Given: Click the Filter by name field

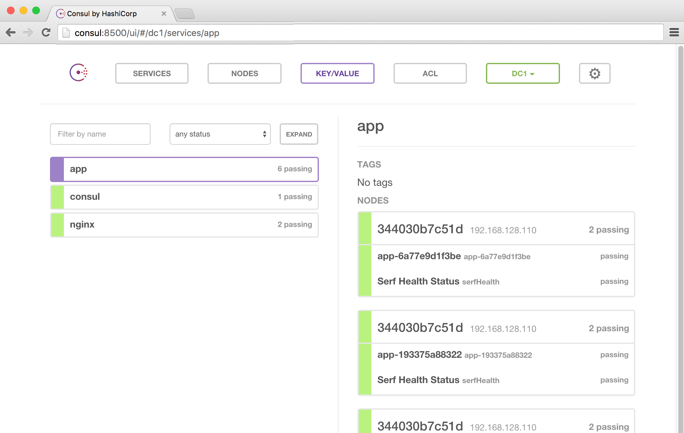Looking at the screenshot, I should 100,134.
